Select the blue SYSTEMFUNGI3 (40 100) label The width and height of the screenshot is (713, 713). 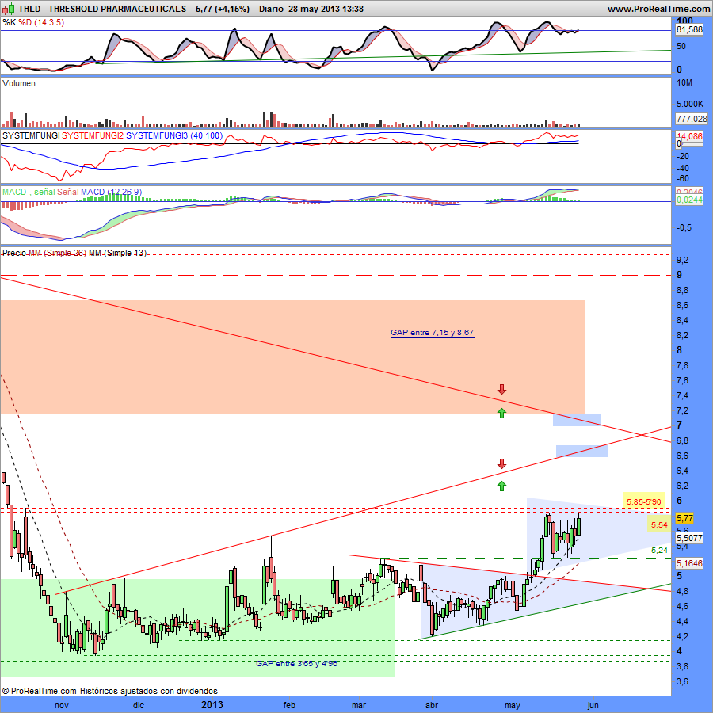(174, 135)
